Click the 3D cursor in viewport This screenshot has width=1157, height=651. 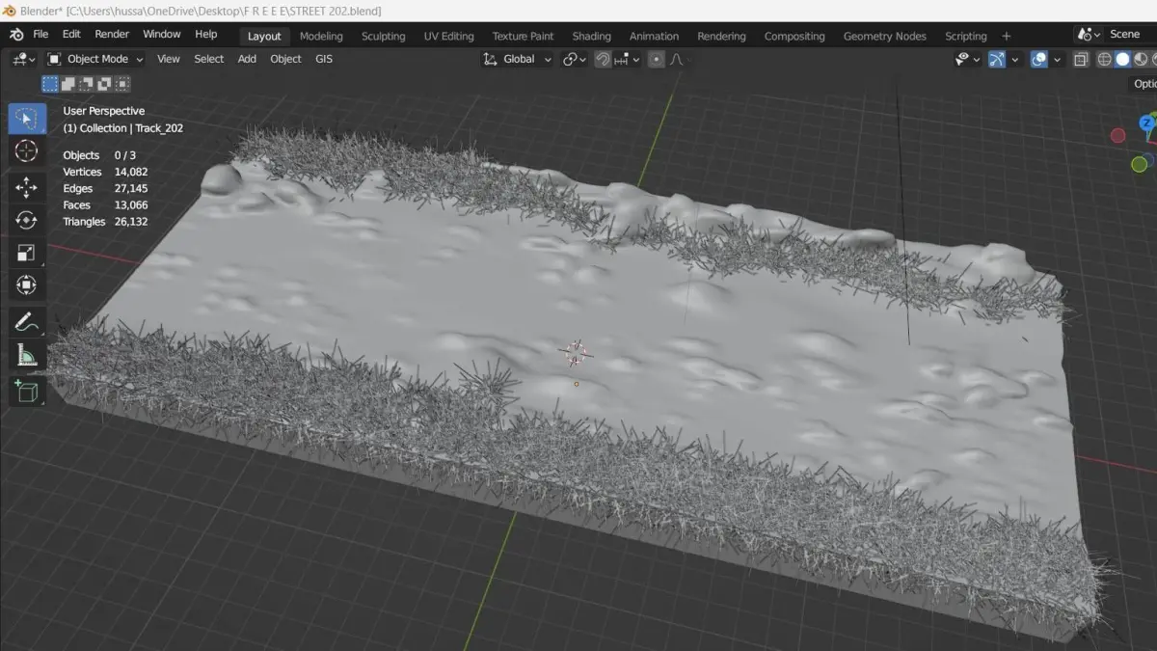(576, 353)
